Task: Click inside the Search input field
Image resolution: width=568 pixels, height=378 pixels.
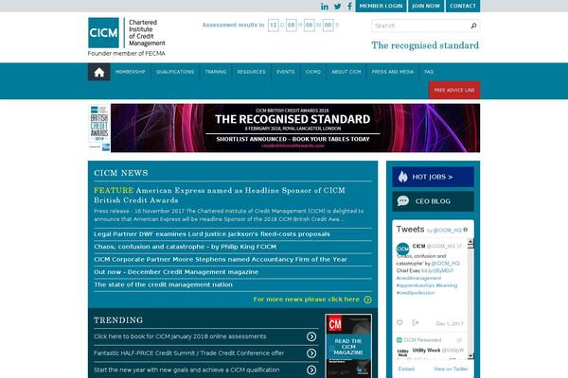Action: coord(420,26)
